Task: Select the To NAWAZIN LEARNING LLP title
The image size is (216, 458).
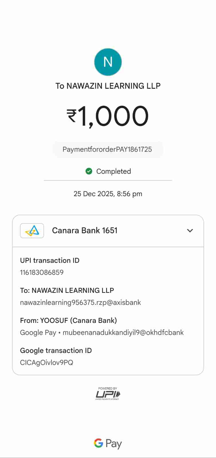Action: (x=108, y=86)
